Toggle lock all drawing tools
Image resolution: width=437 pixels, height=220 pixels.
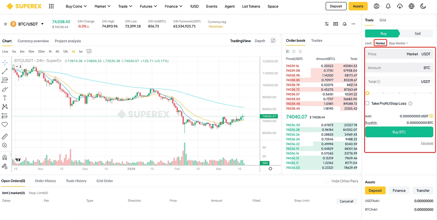5,166
